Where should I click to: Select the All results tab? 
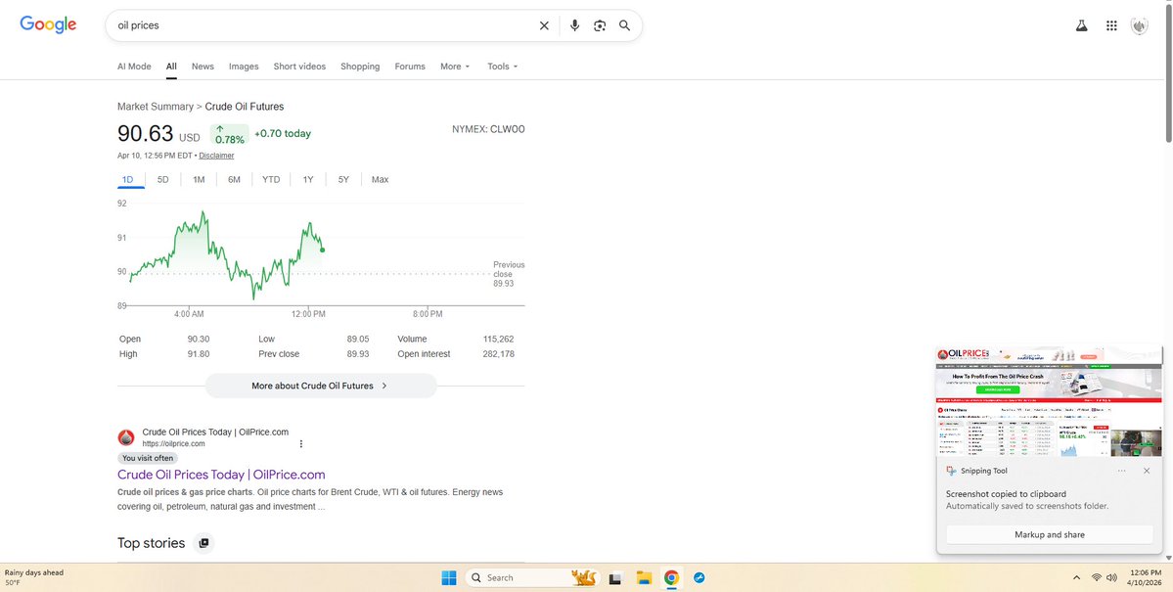click(x=171, y=67)
